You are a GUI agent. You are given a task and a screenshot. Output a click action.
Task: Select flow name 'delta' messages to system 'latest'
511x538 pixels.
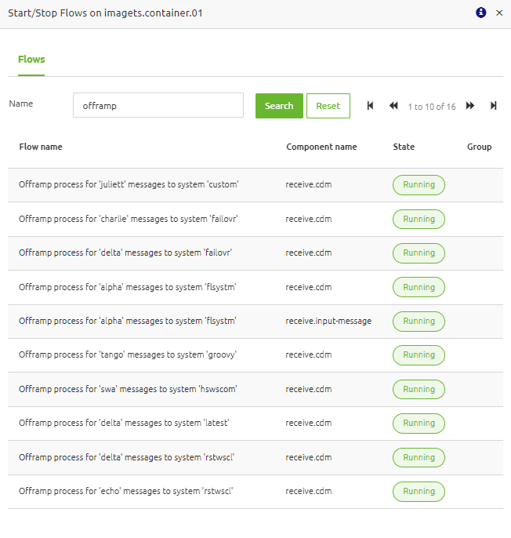(124, 423)
